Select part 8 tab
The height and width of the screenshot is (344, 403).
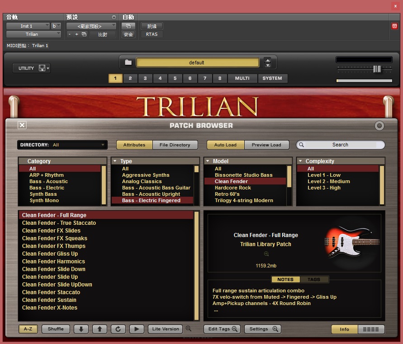click(220, 78)
